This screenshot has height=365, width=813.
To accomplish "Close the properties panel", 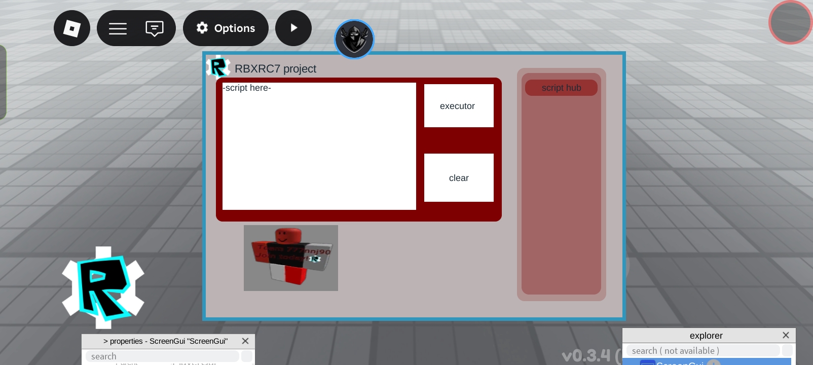I will pos(245,341).
